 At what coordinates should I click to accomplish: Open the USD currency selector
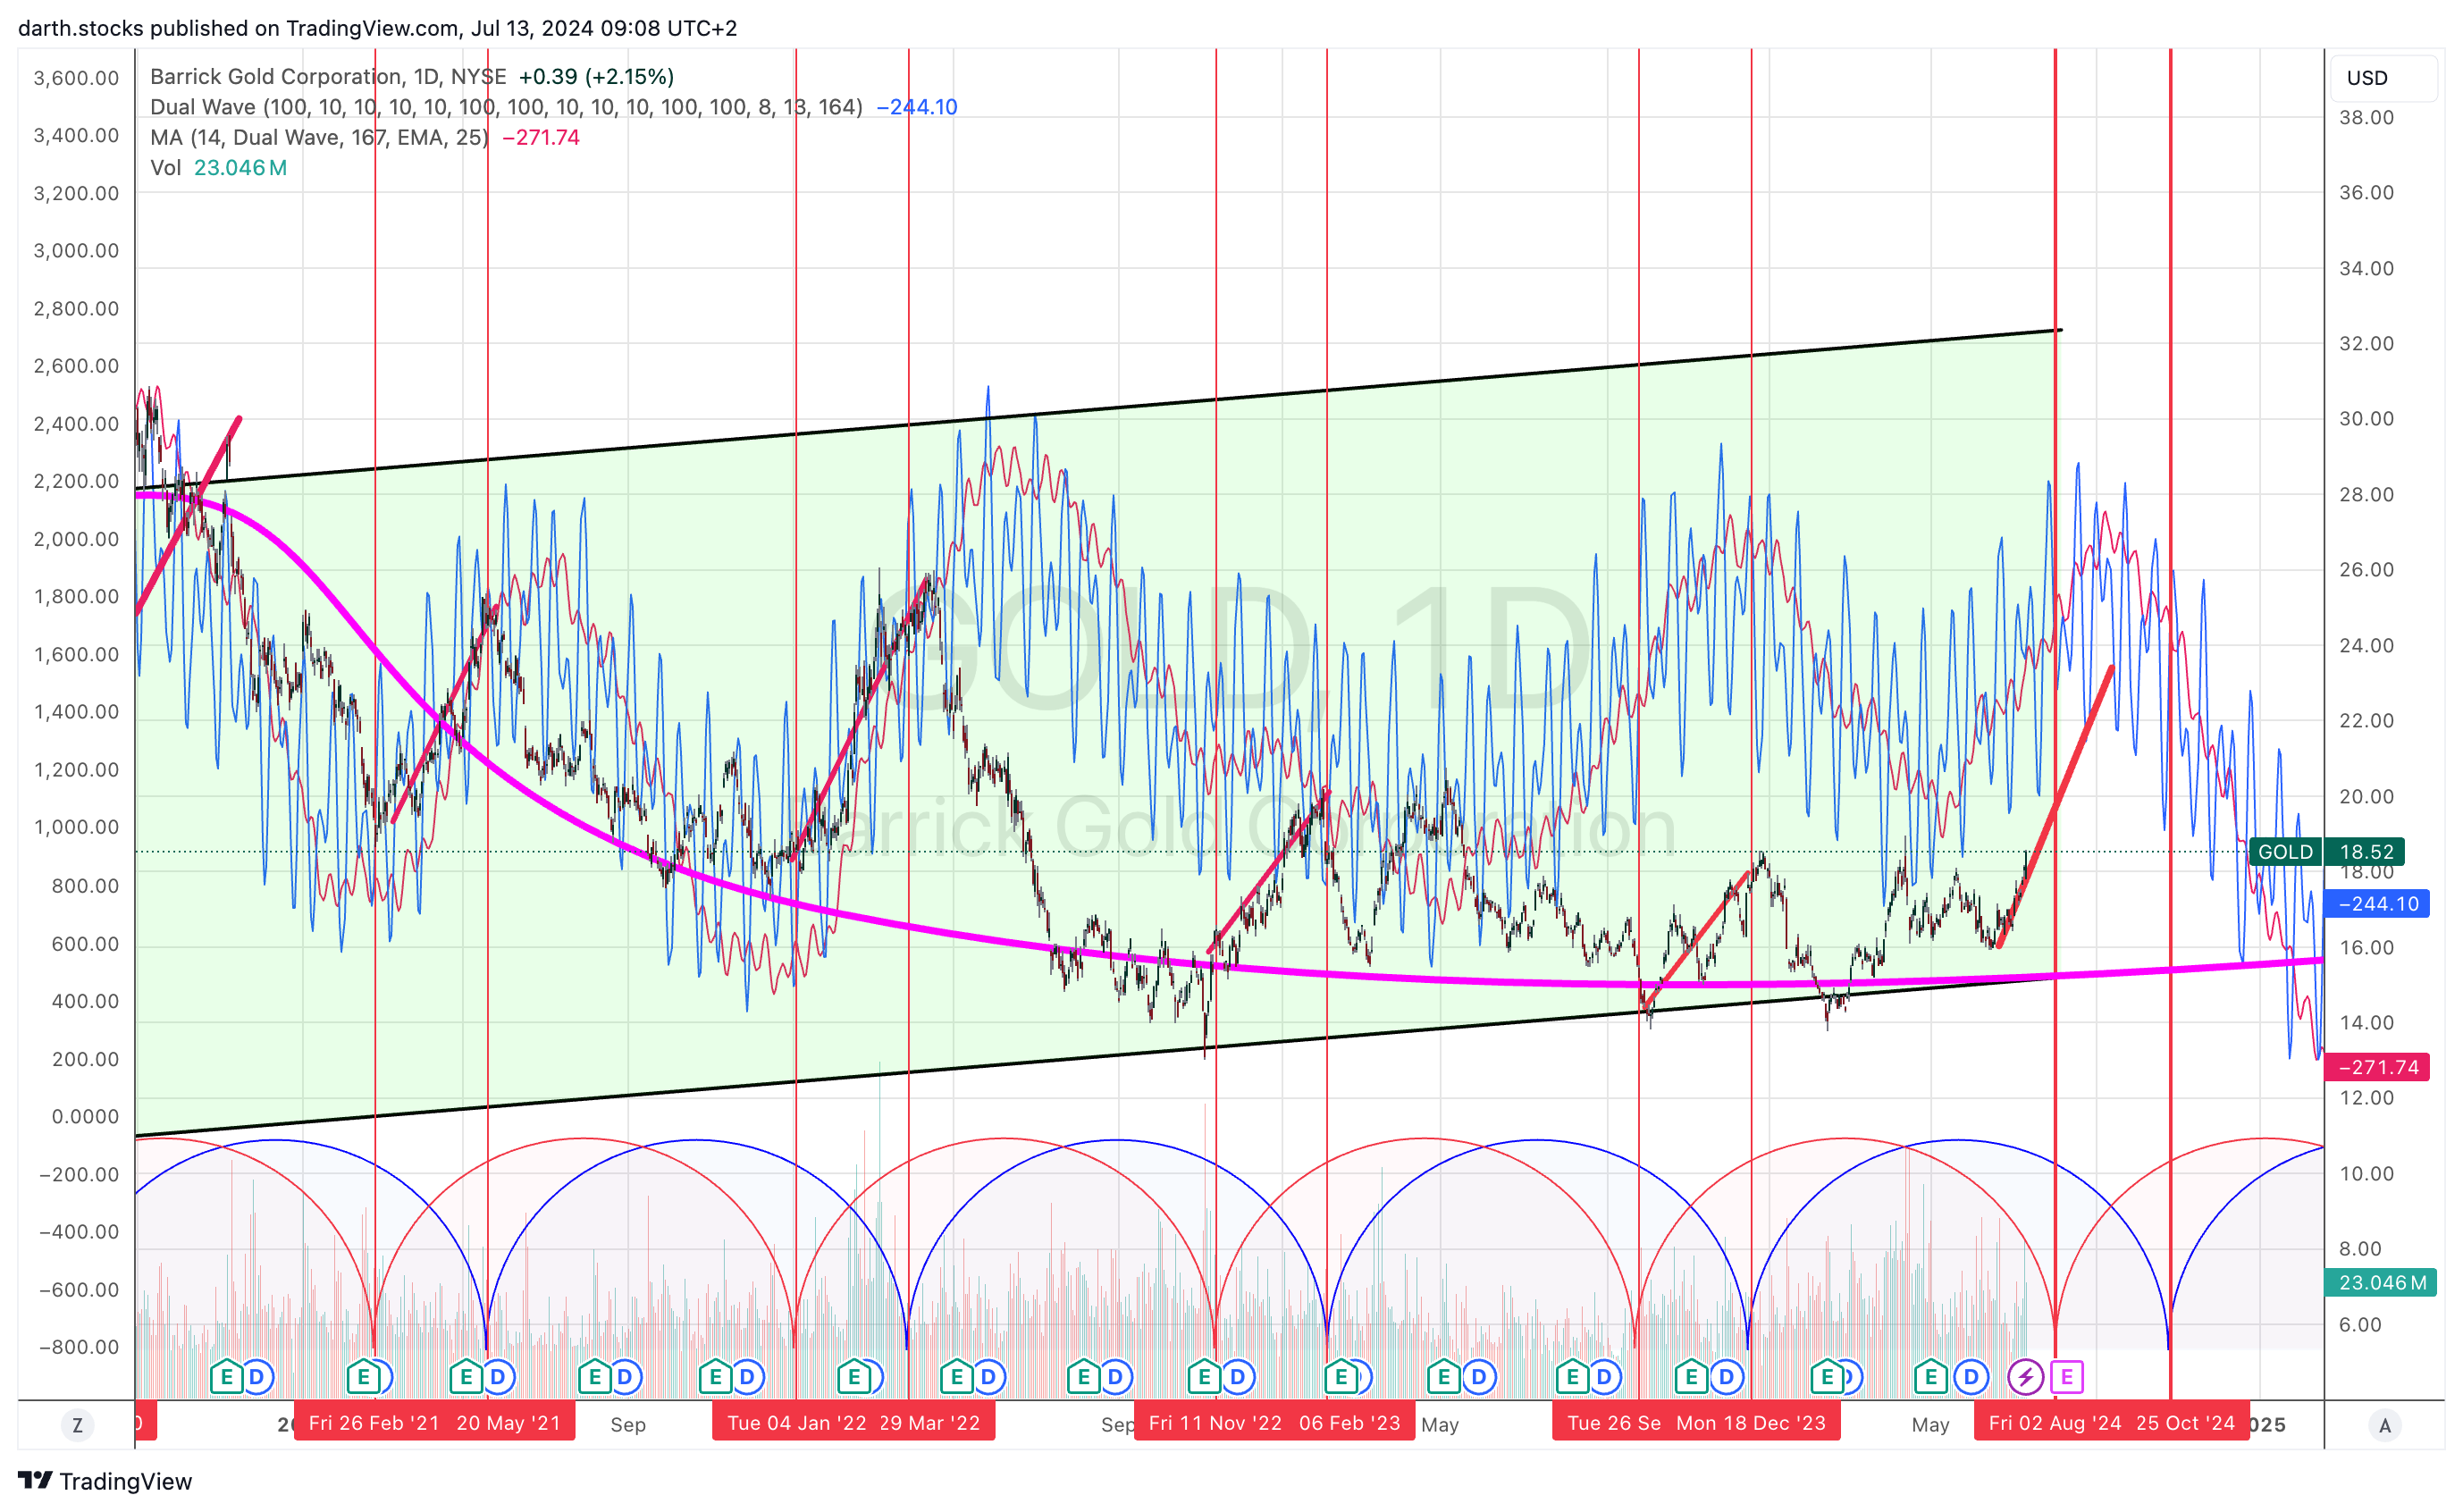[x=2384, y=78]
